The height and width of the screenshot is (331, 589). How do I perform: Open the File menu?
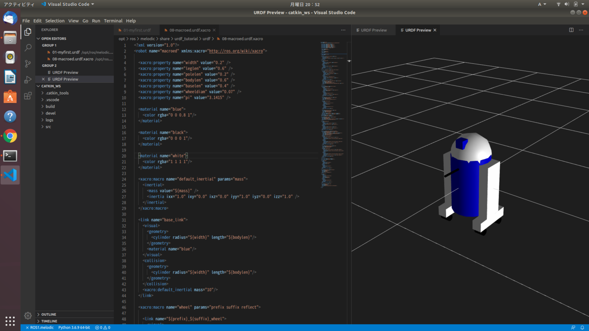coord(26,21)
